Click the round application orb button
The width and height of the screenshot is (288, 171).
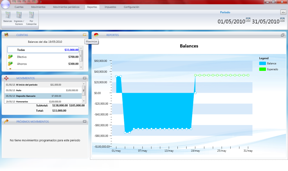coord(5,4)
